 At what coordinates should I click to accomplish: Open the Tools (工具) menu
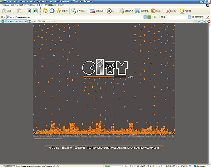click(40, 5)
